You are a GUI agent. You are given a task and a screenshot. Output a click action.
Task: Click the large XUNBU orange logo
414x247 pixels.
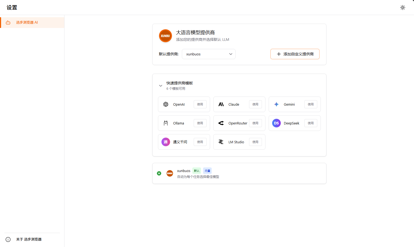tap(165, 36)
